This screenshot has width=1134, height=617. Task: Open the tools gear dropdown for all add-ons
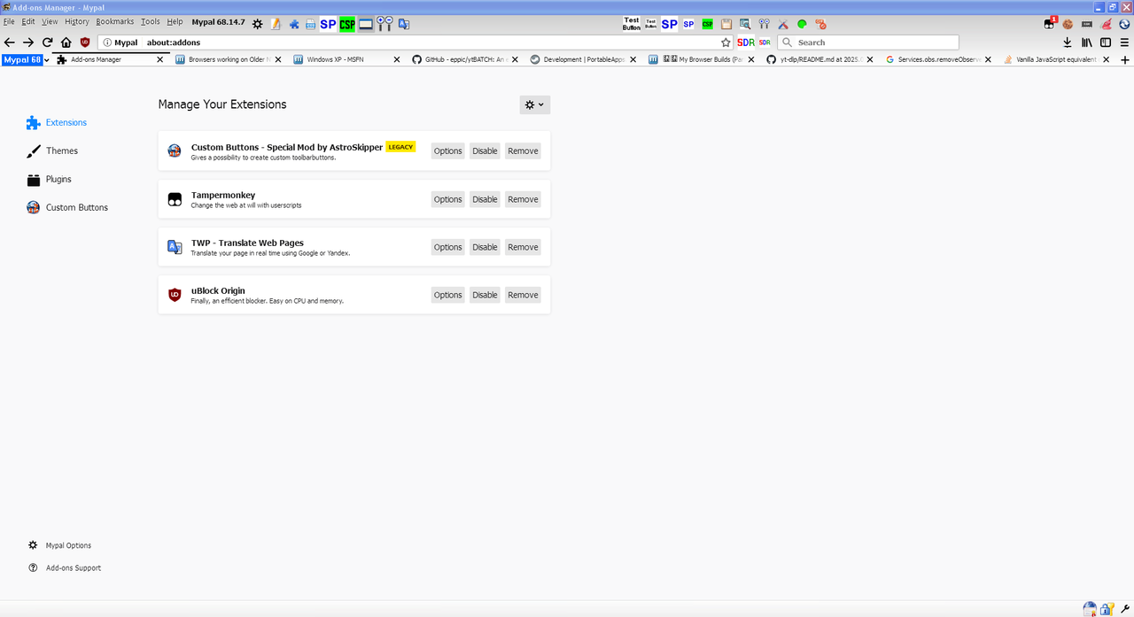tap(535, 104)
